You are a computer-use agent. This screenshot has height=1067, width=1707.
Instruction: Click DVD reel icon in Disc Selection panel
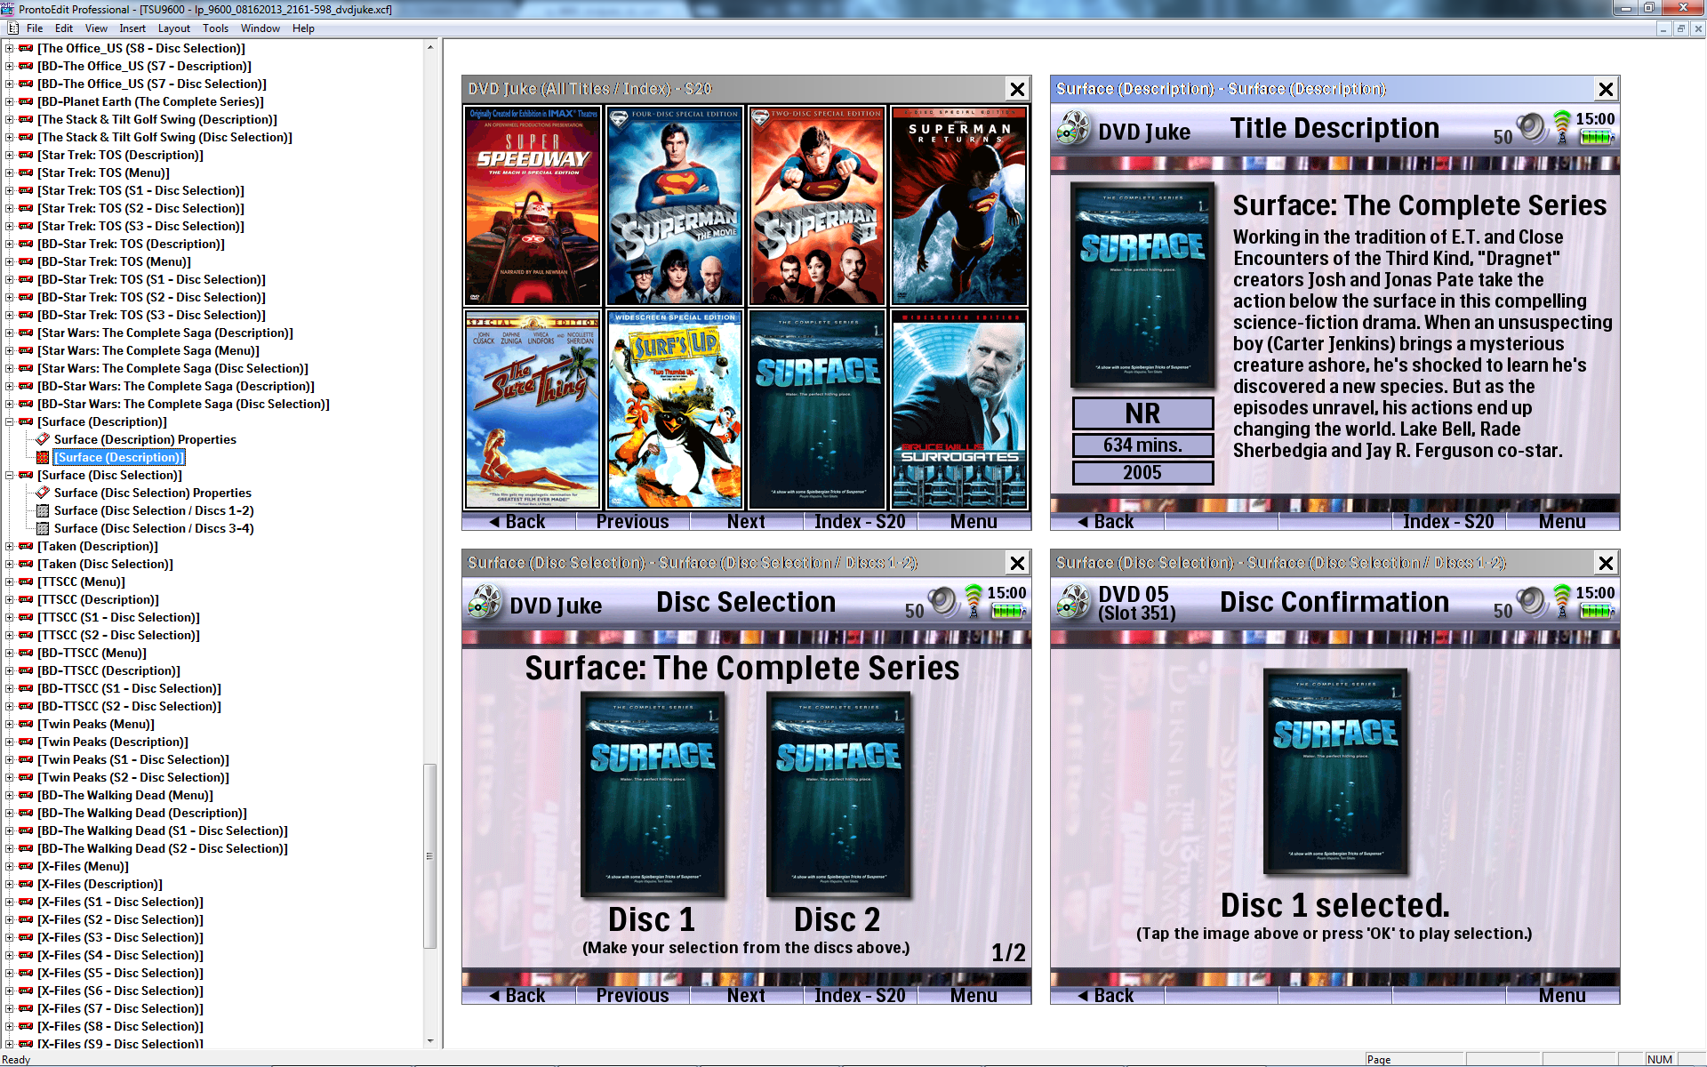coord(485,603)
